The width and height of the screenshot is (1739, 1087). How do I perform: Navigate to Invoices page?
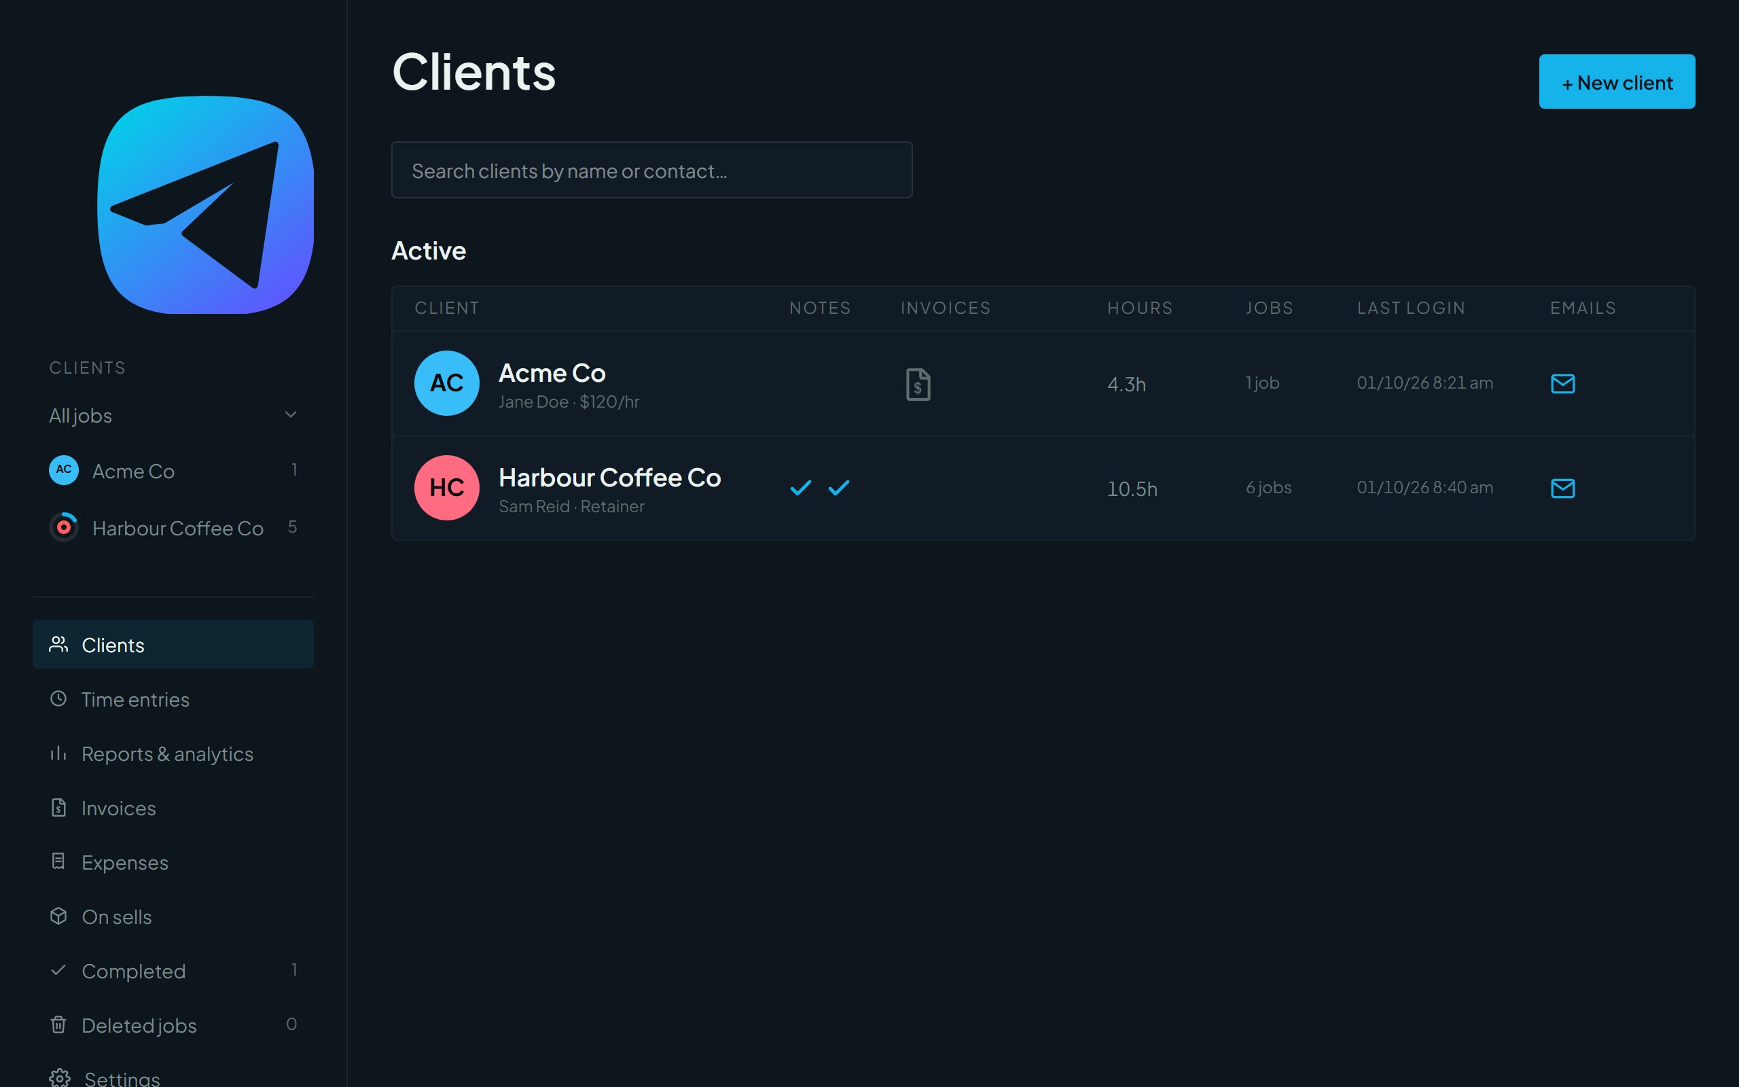(x=173, y=808)
